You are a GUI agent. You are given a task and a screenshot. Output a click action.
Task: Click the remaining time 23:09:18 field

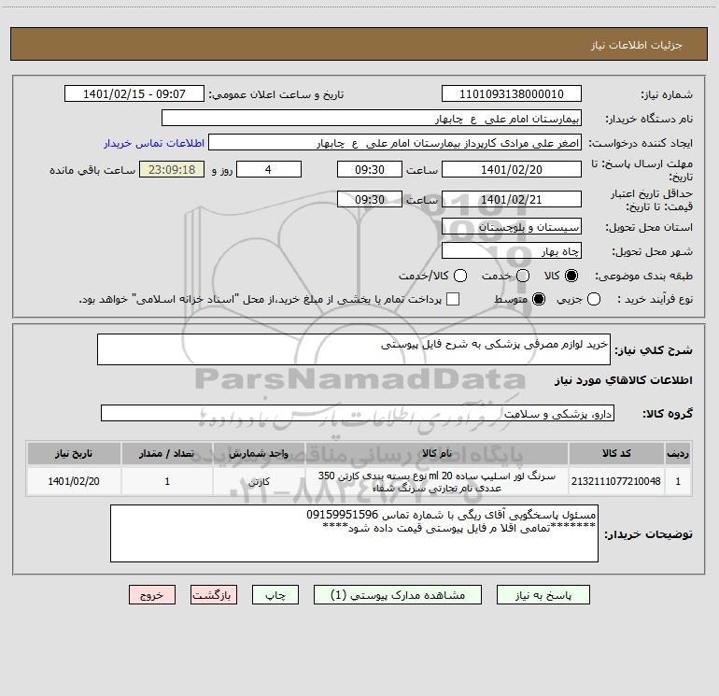(172, 169)
